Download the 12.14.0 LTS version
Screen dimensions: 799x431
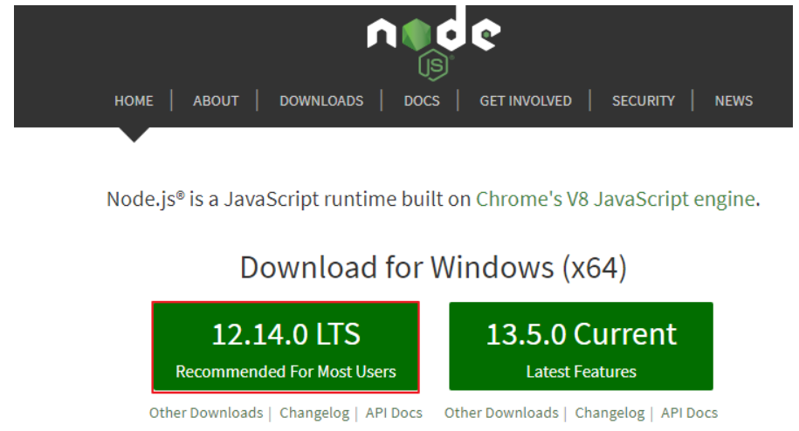[286, 347]
